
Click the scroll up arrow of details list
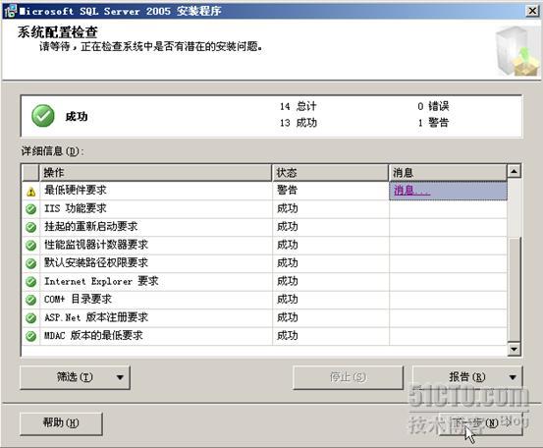[x=515, y=171]
